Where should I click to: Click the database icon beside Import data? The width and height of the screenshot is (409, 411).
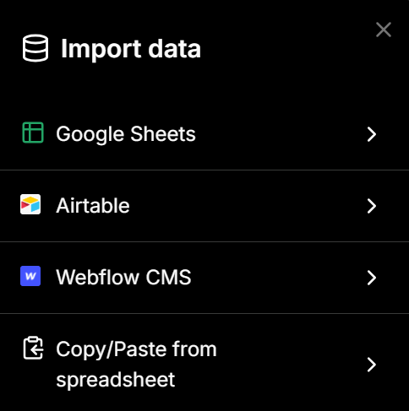[35, 48]
